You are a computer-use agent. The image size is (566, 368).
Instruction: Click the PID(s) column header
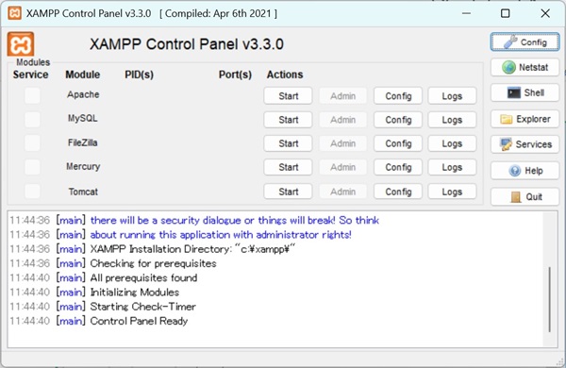point(139,75)
